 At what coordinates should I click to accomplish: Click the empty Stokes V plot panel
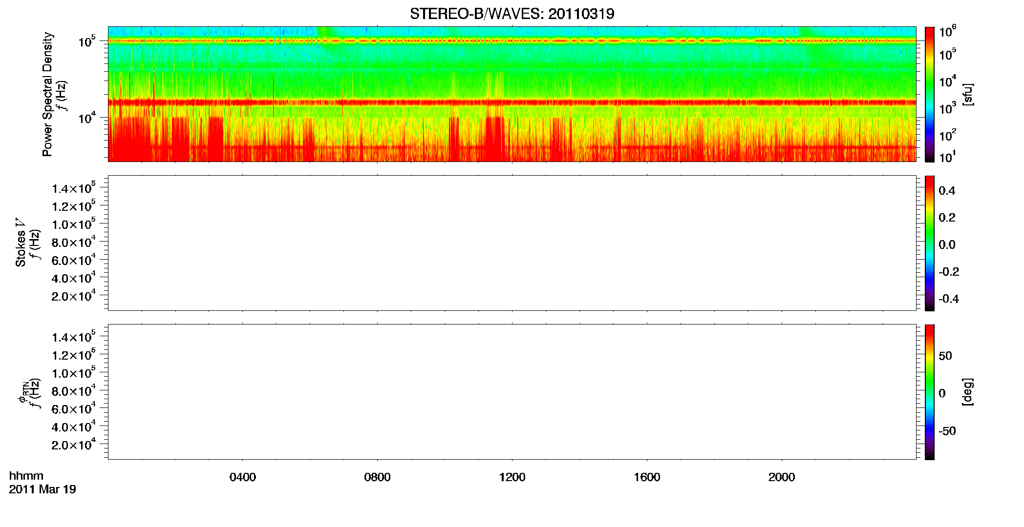[x=512, y=243]
